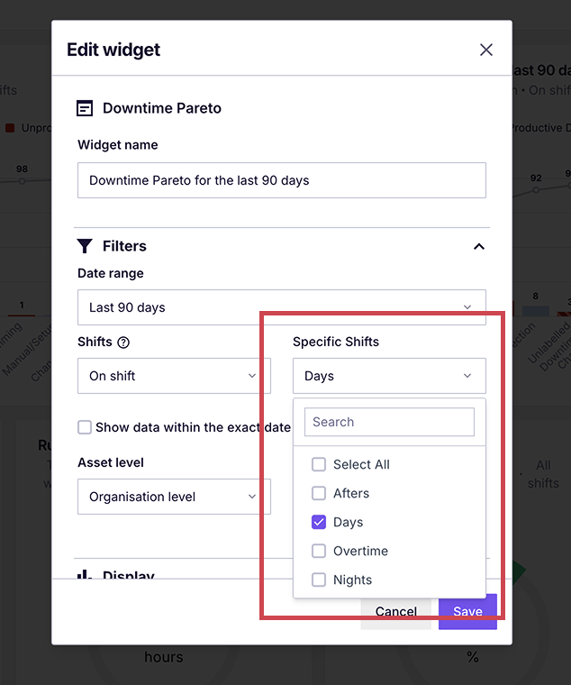The width and height of the screenshot is (571, 685).
Task: Close the Edit widget dialog
Action: (x=486, y=50)
